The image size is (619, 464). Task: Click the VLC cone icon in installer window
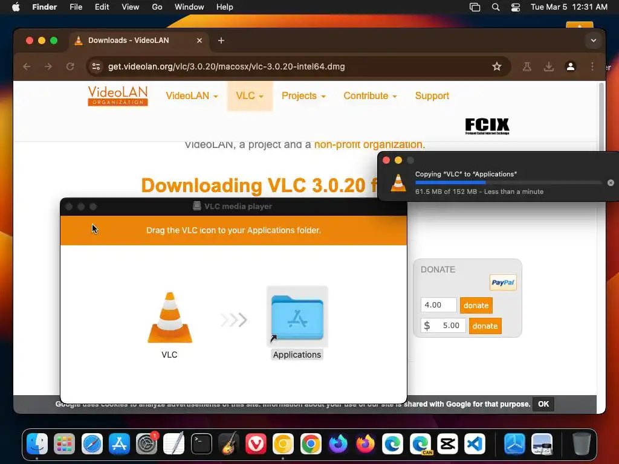(x=170, y=318)
